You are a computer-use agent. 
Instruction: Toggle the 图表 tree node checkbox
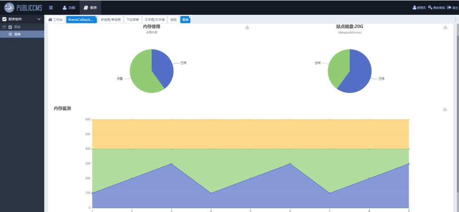10,27
